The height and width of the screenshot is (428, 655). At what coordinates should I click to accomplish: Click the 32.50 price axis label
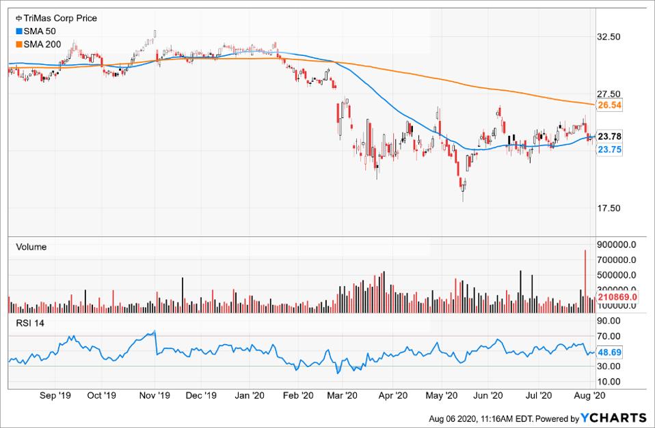pyautogui.click(x=609, y=37)
